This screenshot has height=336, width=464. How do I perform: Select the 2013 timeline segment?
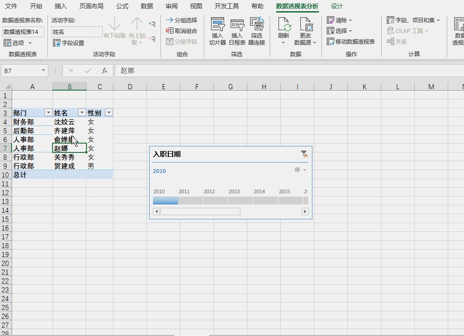click(x=240, y=201)
